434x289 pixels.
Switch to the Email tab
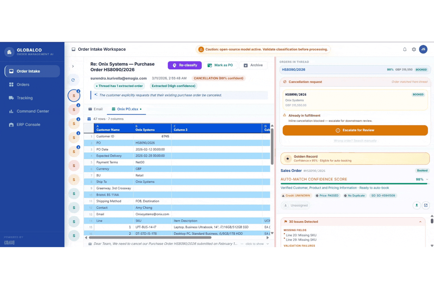point(96,109)
